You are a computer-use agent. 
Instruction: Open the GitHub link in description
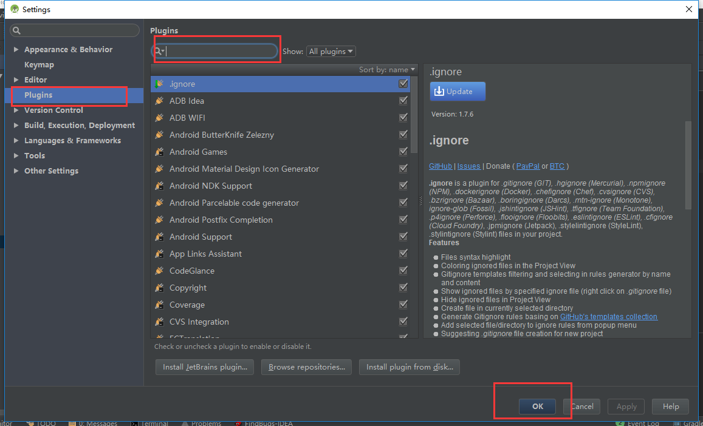point(441,166)
